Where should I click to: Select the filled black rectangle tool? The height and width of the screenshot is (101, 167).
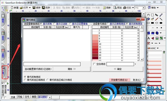153,23
